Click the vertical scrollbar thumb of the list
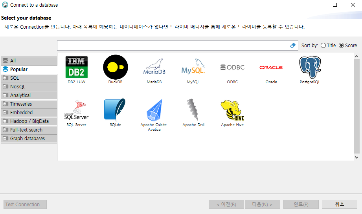This screenshot has height=214, width=362. (356, 106)
